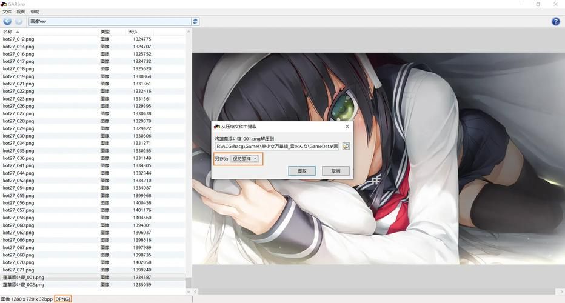Click the forward navigation arrow
The image size is (565, 303).
(19, 21)
